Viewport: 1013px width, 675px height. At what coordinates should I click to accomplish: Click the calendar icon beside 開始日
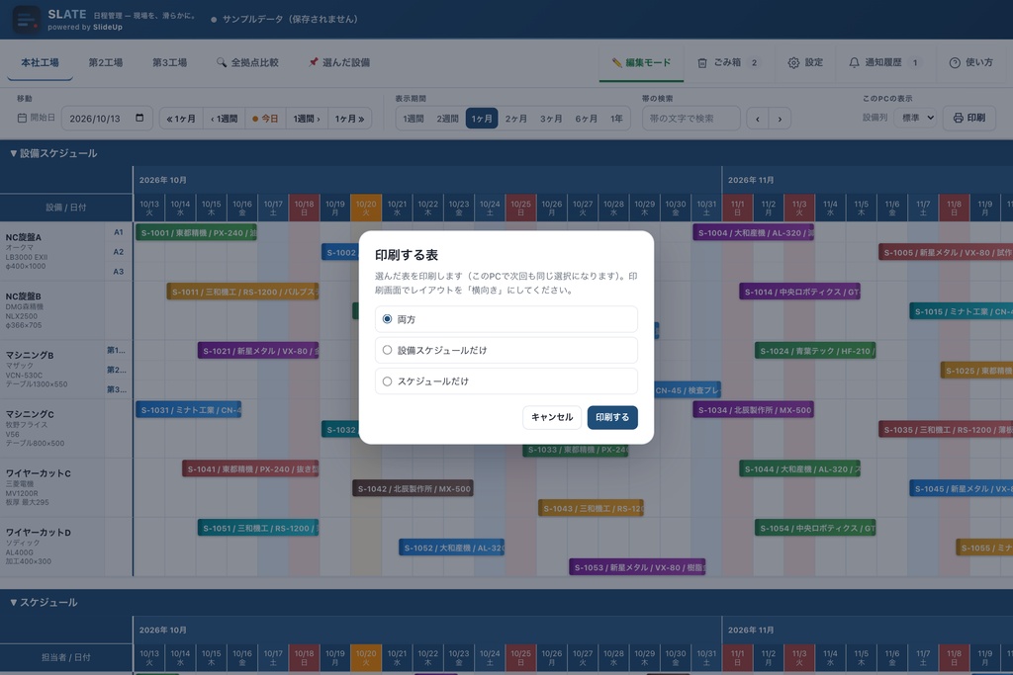pos(22,118)
